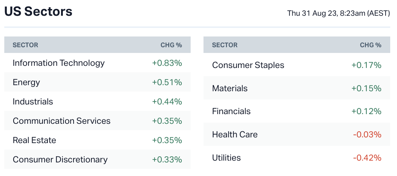The width and height of the screenshot is (397, 176).
Task: Click the Consumer Staples sector
Action: click(x=248, y=65)
